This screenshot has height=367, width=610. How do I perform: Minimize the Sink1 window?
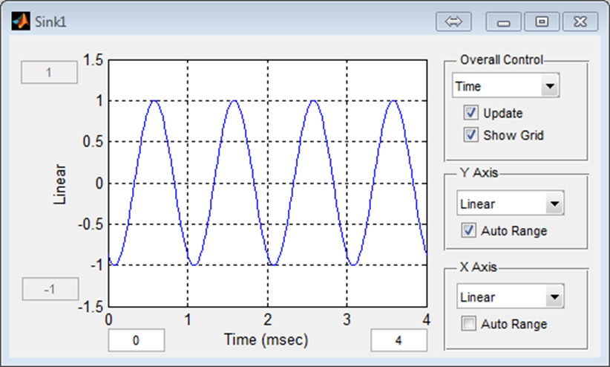[503, 22]
